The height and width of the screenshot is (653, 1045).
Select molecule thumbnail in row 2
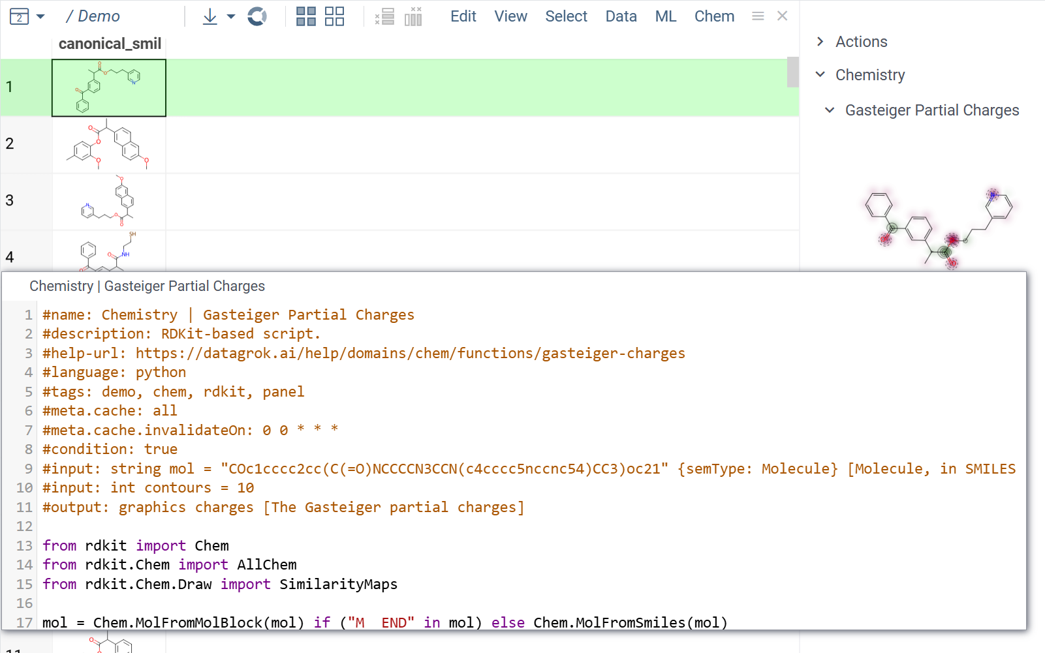[109, 144]
